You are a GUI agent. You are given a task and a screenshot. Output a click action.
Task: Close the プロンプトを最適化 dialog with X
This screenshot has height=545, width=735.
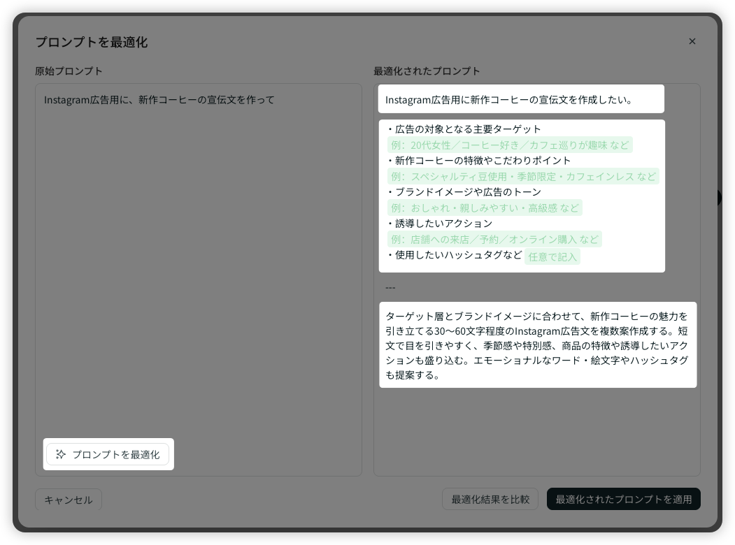tap(692, 41)
